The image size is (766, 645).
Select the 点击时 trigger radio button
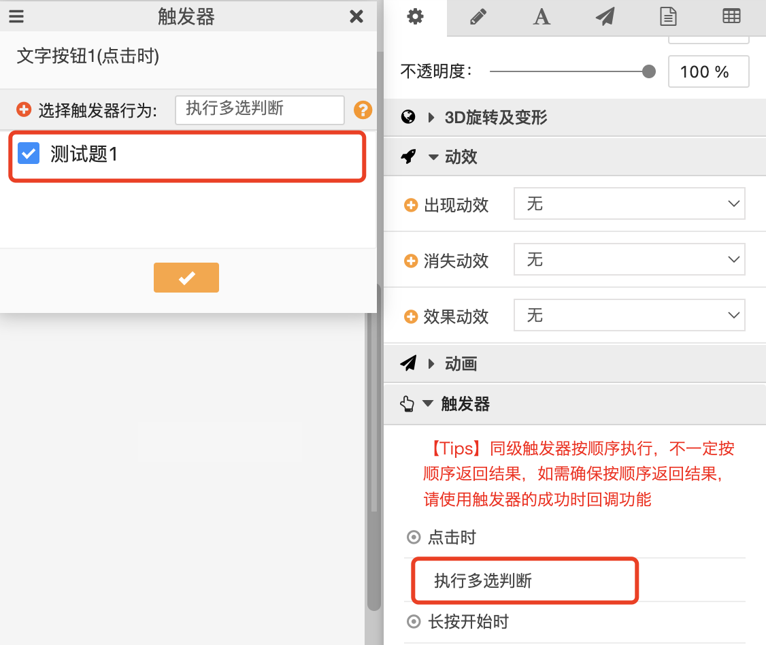[x=414, y=537]
